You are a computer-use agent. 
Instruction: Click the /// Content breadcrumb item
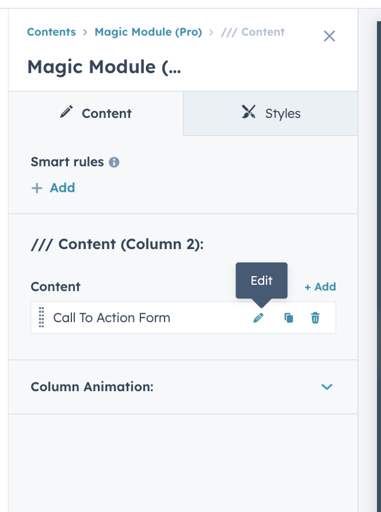coord(252,32)
